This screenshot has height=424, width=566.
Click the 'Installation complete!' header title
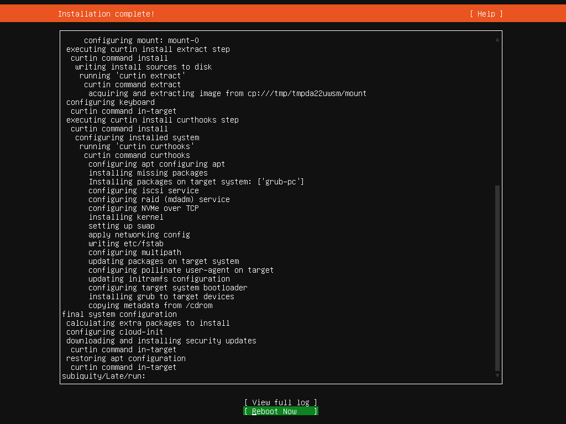coord(106,14)
